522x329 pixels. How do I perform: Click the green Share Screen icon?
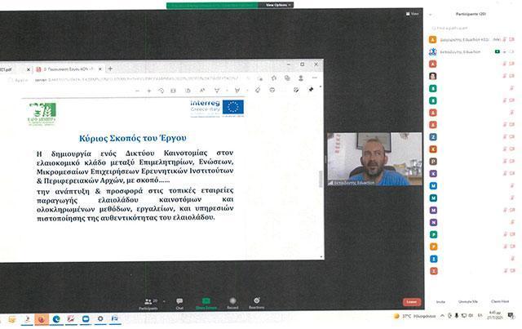[x=206, y=300]
